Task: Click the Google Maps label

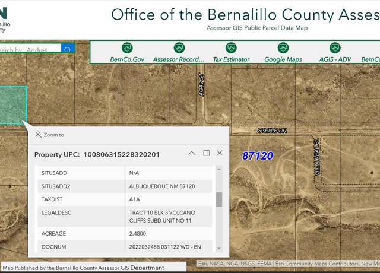Action: [x=283, y=59]
